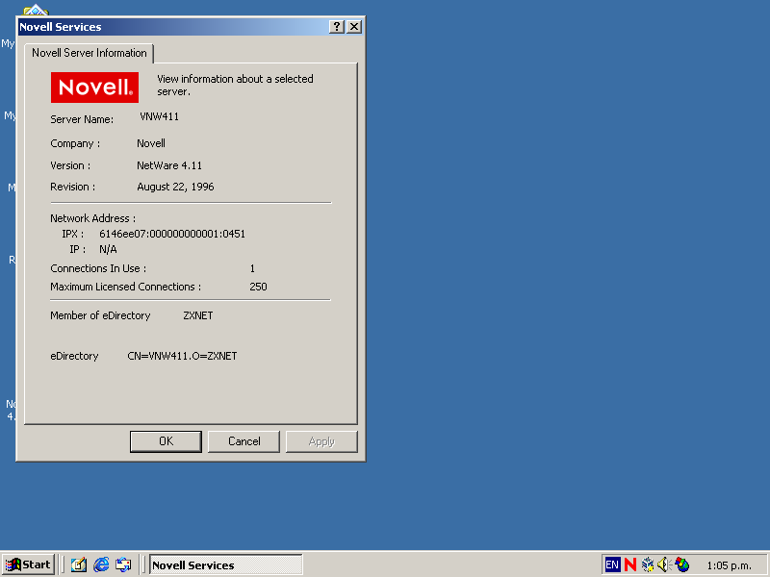This screenshot has height=577, width=770.
Task: Click the gear-shaped system tray icon
Action: pos(647,564)
